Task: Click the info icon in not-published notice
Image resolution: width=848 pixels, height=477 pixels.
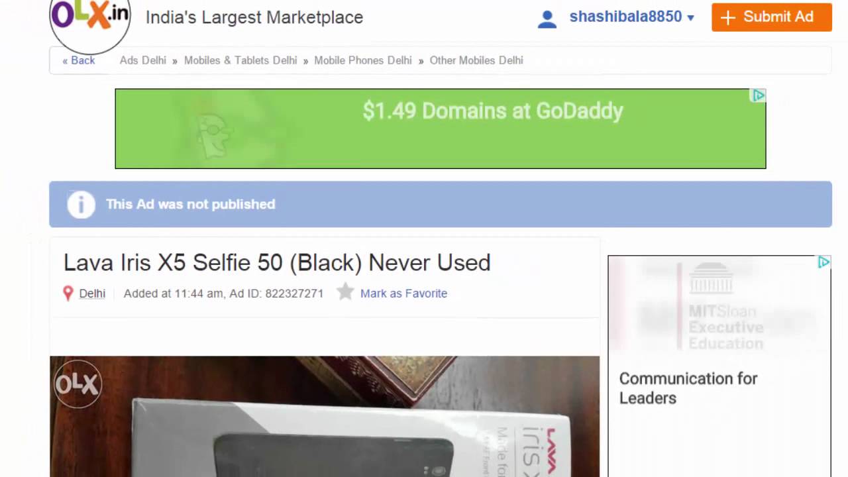Action: point(81,205)
